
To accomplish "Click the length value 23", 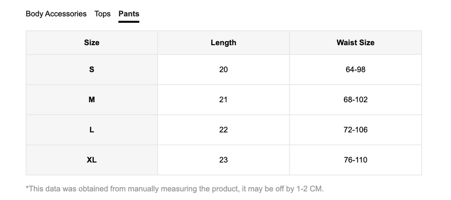I will coord(223,160).
